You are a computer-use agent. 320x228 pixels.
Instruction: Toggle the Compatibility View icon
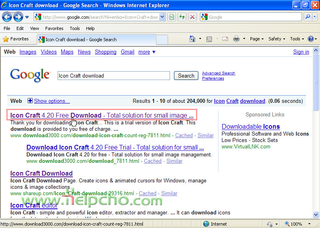172,17
